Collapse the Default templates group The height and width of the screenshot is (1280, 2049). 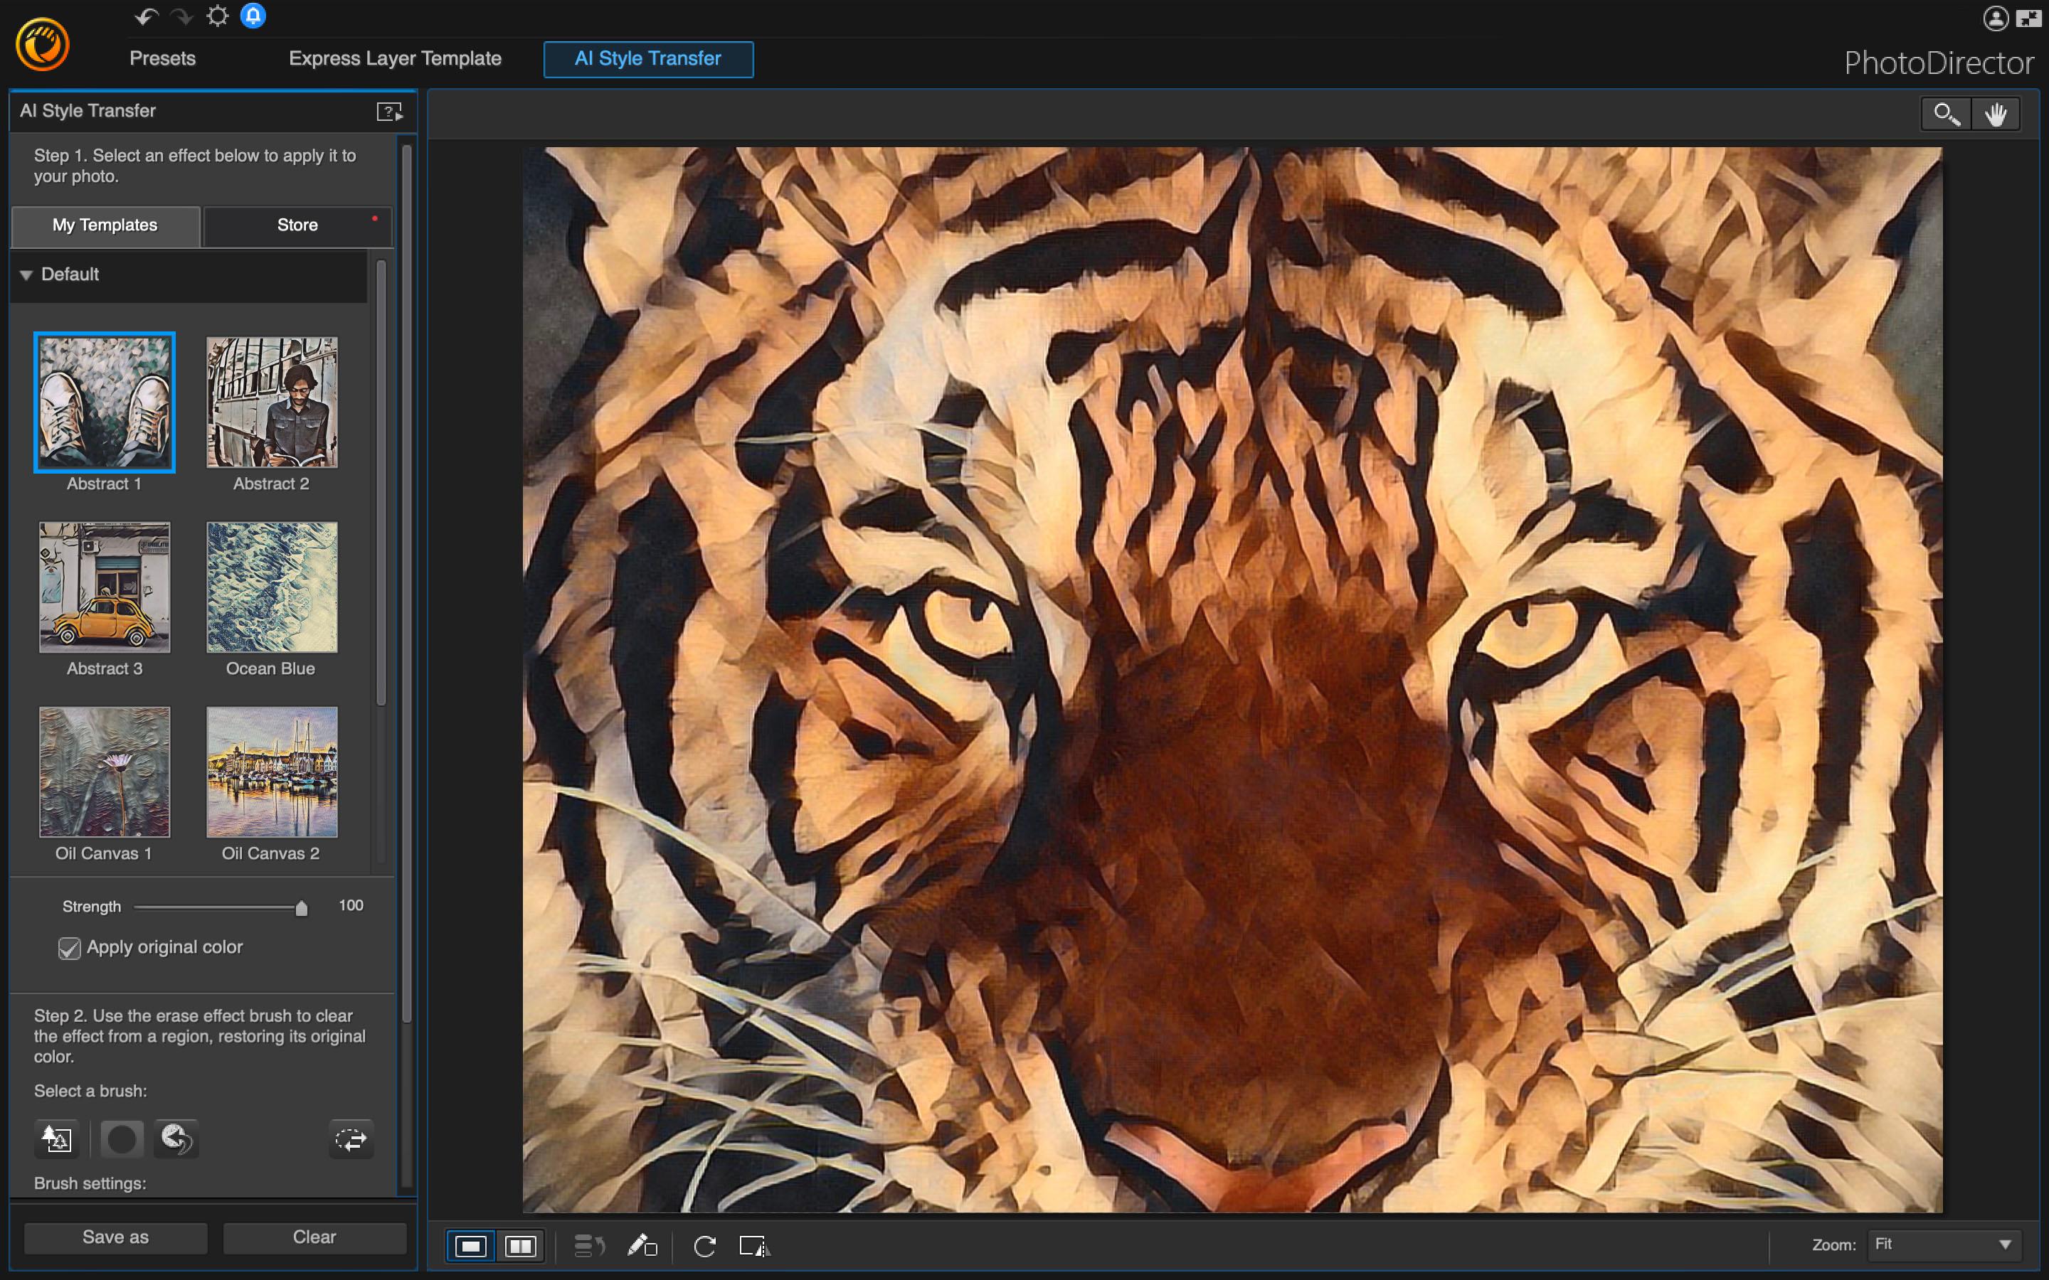tap(26, 275)
